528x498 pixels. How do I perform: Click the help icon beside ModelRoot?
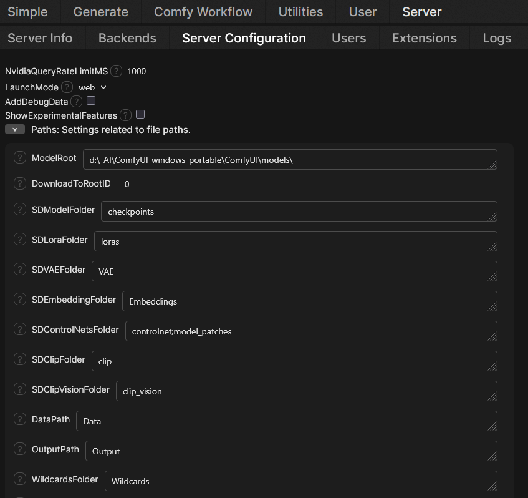[20, 159]
